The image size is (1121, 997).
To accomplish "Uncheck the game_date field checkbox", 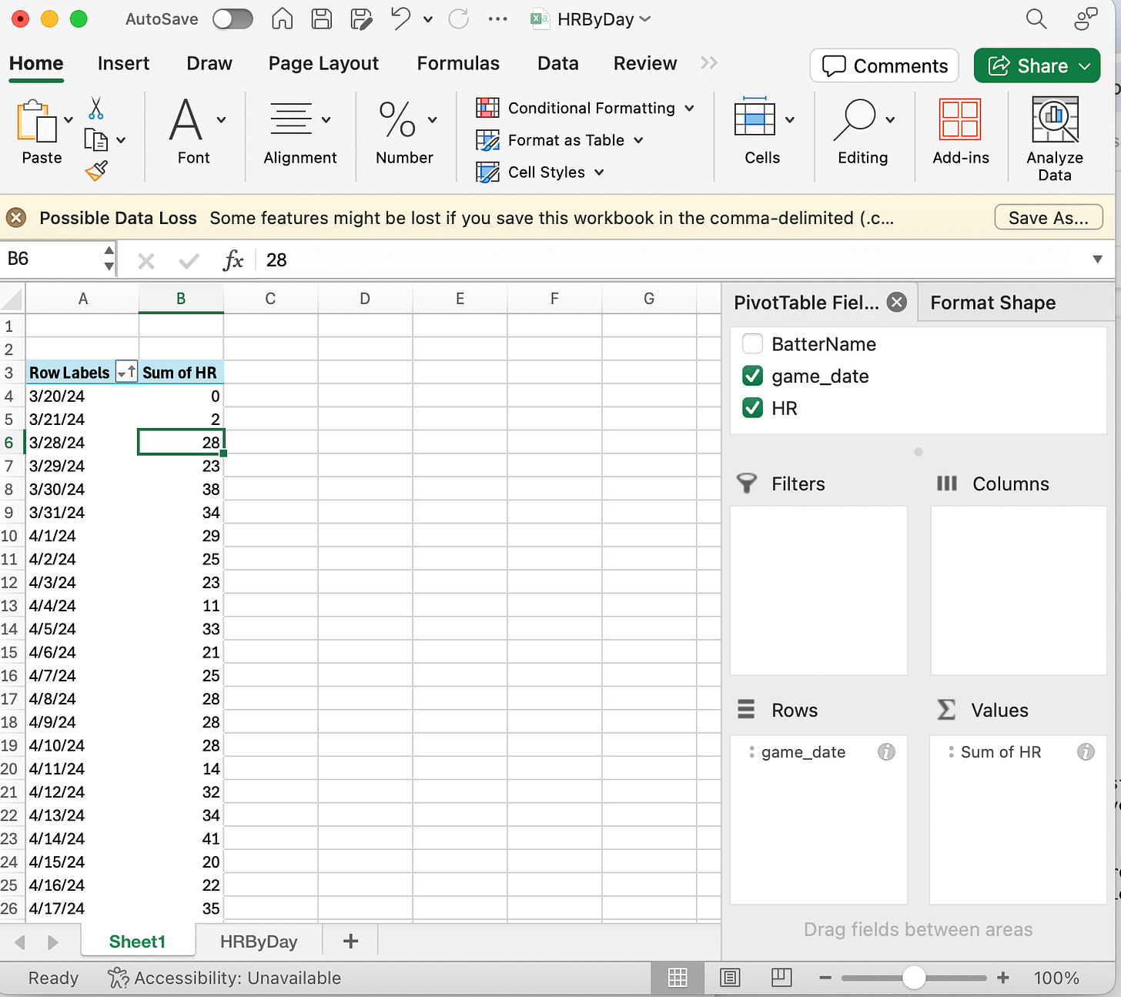I will point(752,376).
